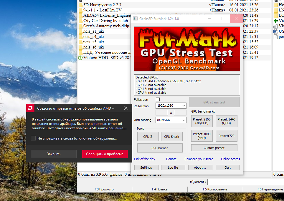Click folder icon of 3D Инструктор 2.2.7
Viewport: 284px width, 201px height.
click(80, 5)
